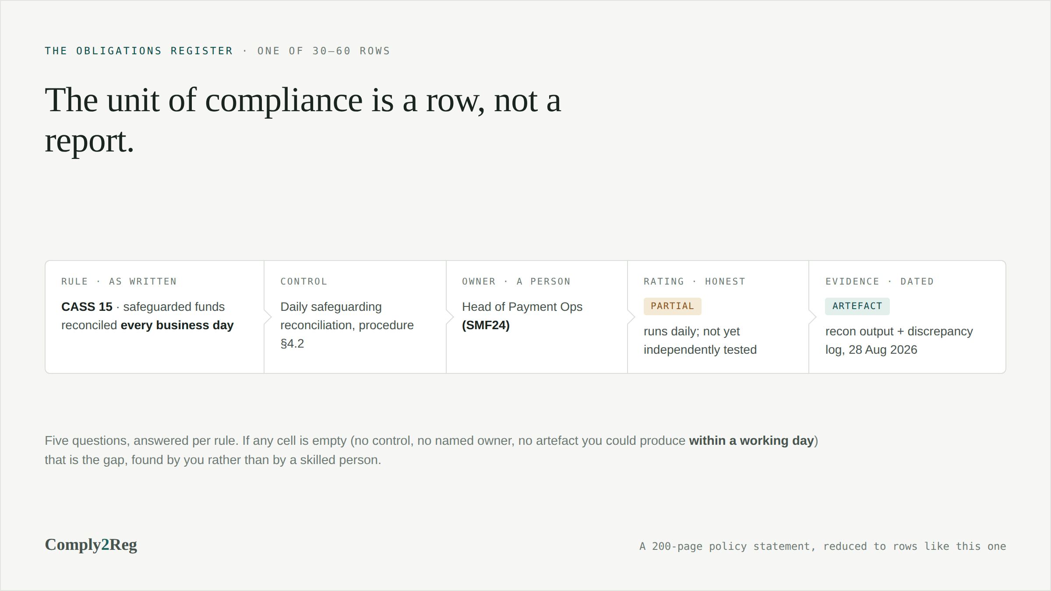The width and height of the screenshot is (1051, 591).
Task: Click 'that is the gap, found by you' line
Action: click(213, 460)
